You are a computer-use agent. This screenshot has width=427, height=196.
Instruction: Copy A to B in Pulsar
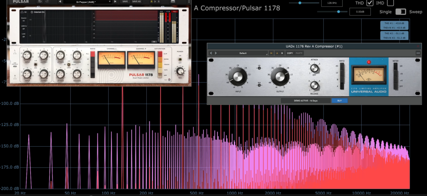coord(155,1)
